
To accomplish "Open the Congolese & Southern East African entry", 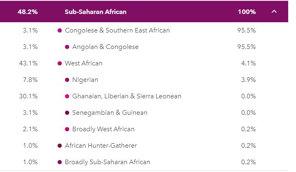I will point(117,30).
